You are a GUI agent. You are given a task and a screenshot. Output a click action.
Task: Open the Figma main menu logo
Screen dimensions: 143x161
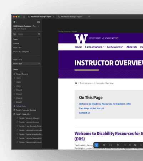pyautogui.click(x=14, y=22)
